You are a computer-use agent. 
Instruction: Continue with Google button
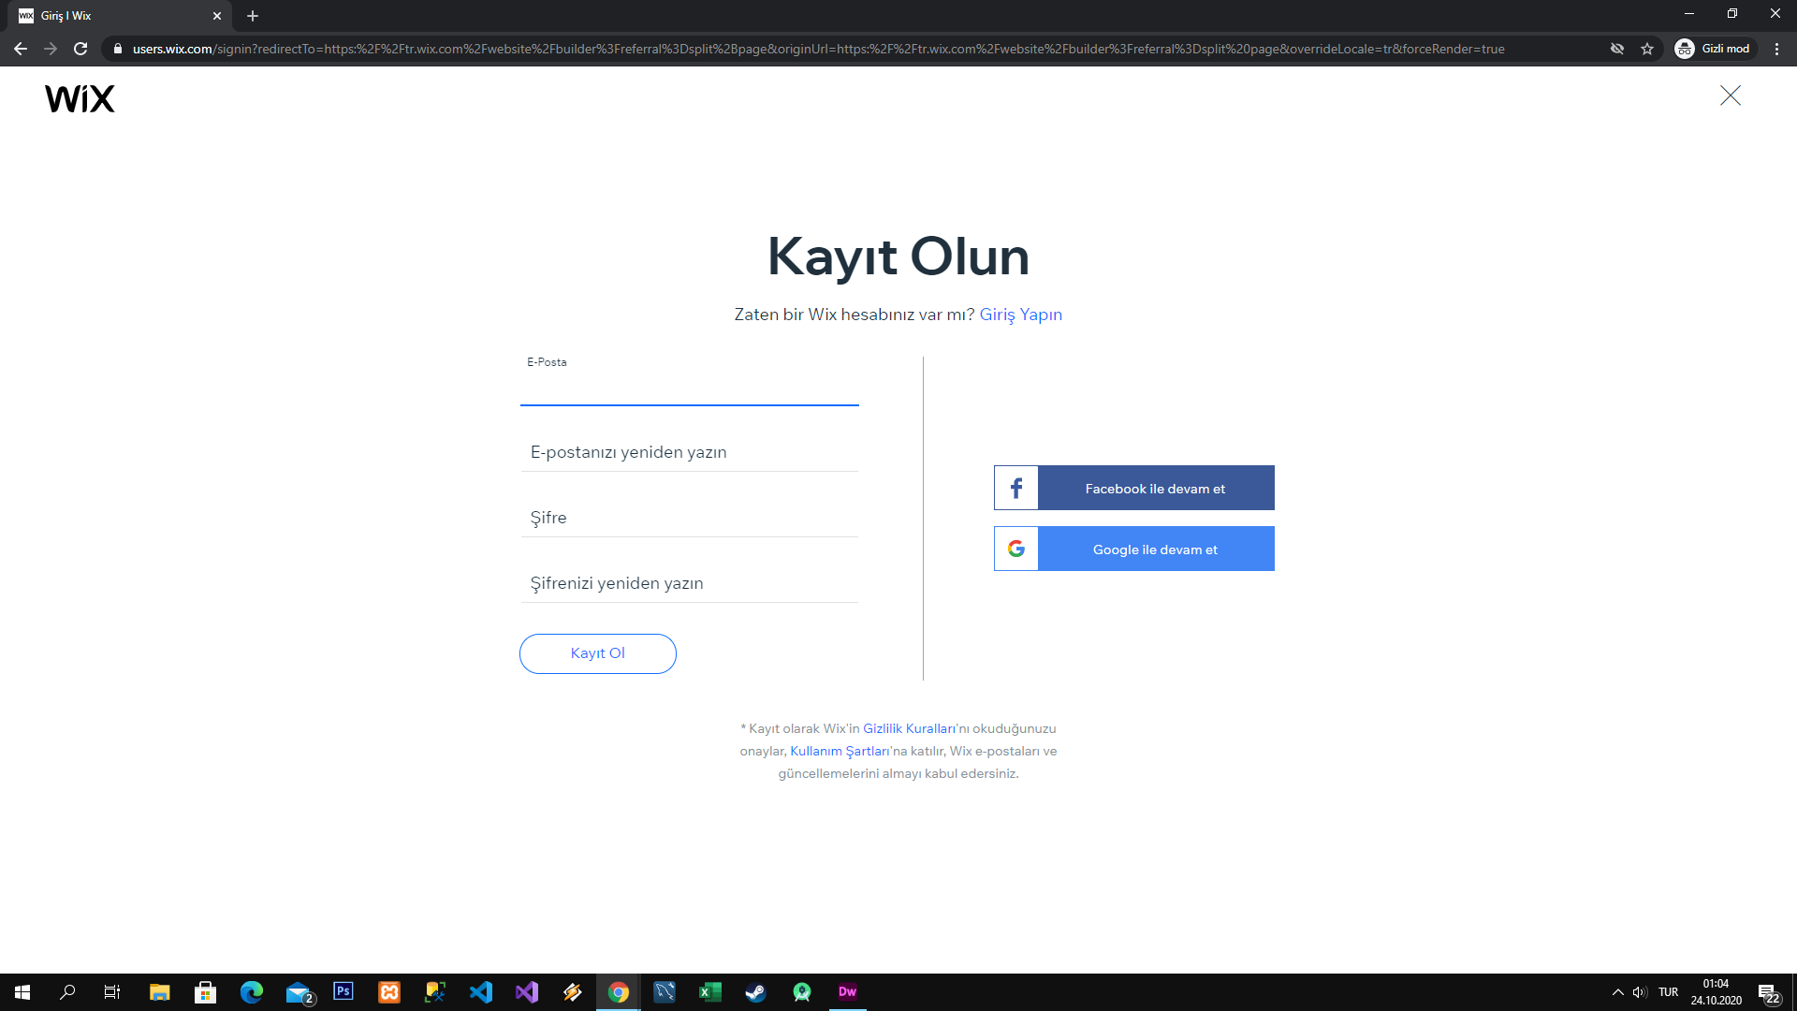pyautogui.click(x=1134, y=549)
